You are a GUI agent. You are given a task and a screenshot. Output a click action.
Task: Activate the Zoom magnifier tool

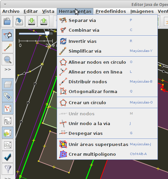[x=7, y=60]
